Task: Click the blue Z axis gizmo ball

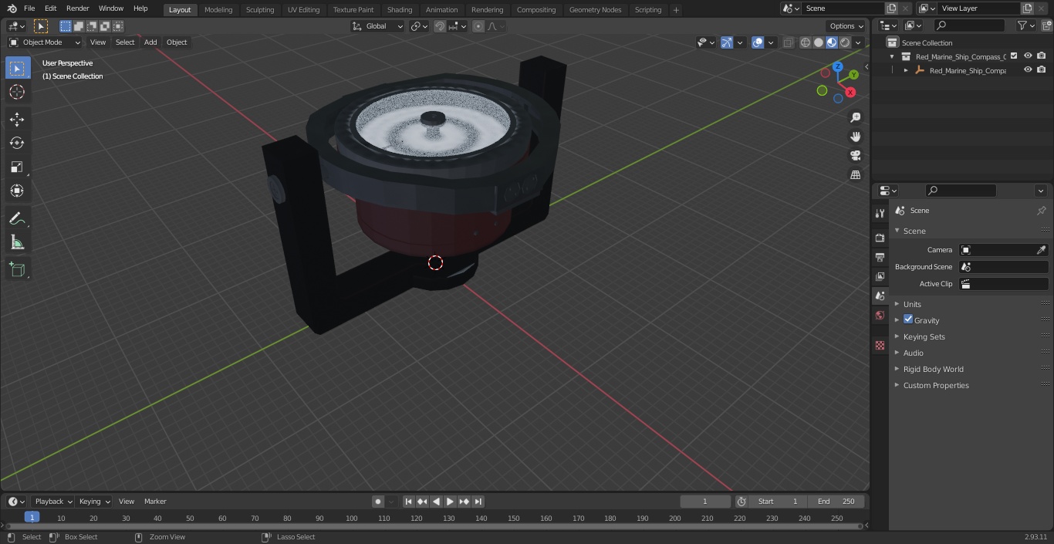Action: (838, 67)
